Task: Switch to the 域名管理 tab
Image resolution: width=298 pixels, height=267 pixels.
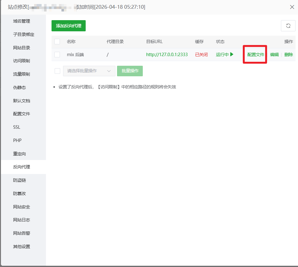Action: 22,21
